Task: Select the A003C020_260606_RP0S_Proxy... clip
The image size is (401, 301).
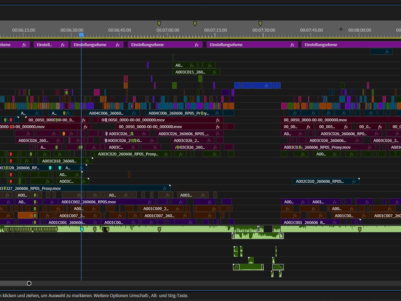Action: click(x=133, y=154)
